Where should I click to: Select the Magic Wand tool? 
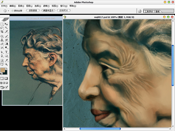click(6, 28)
